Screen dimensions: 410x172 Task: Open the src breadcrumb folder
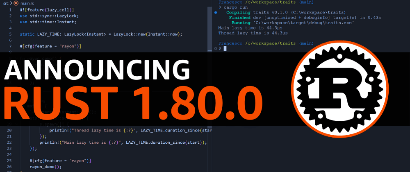point(6,3)
